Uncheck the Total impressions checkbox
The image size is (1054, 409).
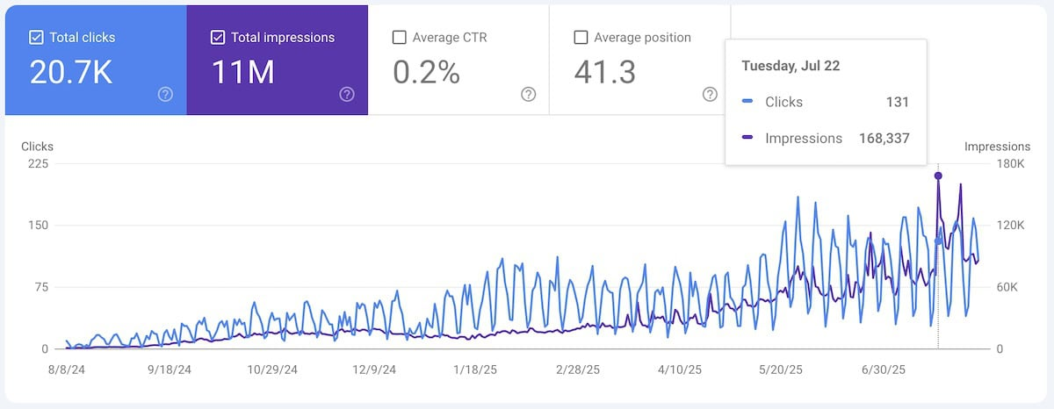tap(218, 38)
